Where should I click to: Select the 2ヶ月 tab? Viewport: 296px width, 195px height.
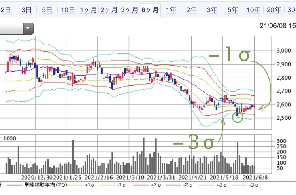tap(109, 10)
